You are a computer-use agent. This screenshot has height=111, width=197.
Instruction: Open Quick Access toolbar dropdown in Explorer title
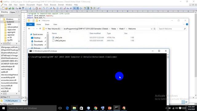pyautogui.click(x=39, y=21)
